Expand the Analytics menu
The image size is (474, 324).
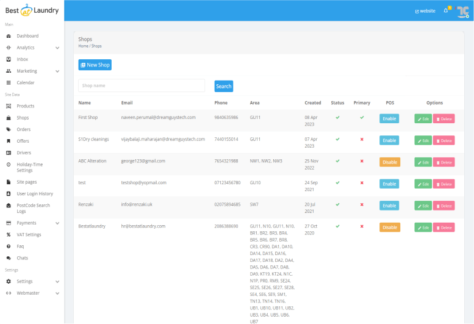(57, 48)
